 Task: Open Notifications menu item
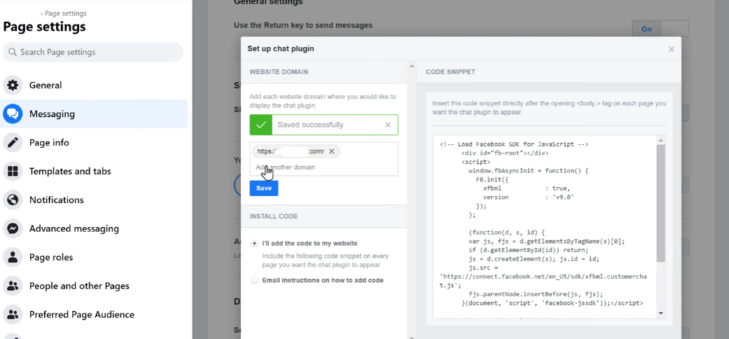pos(94,200)
